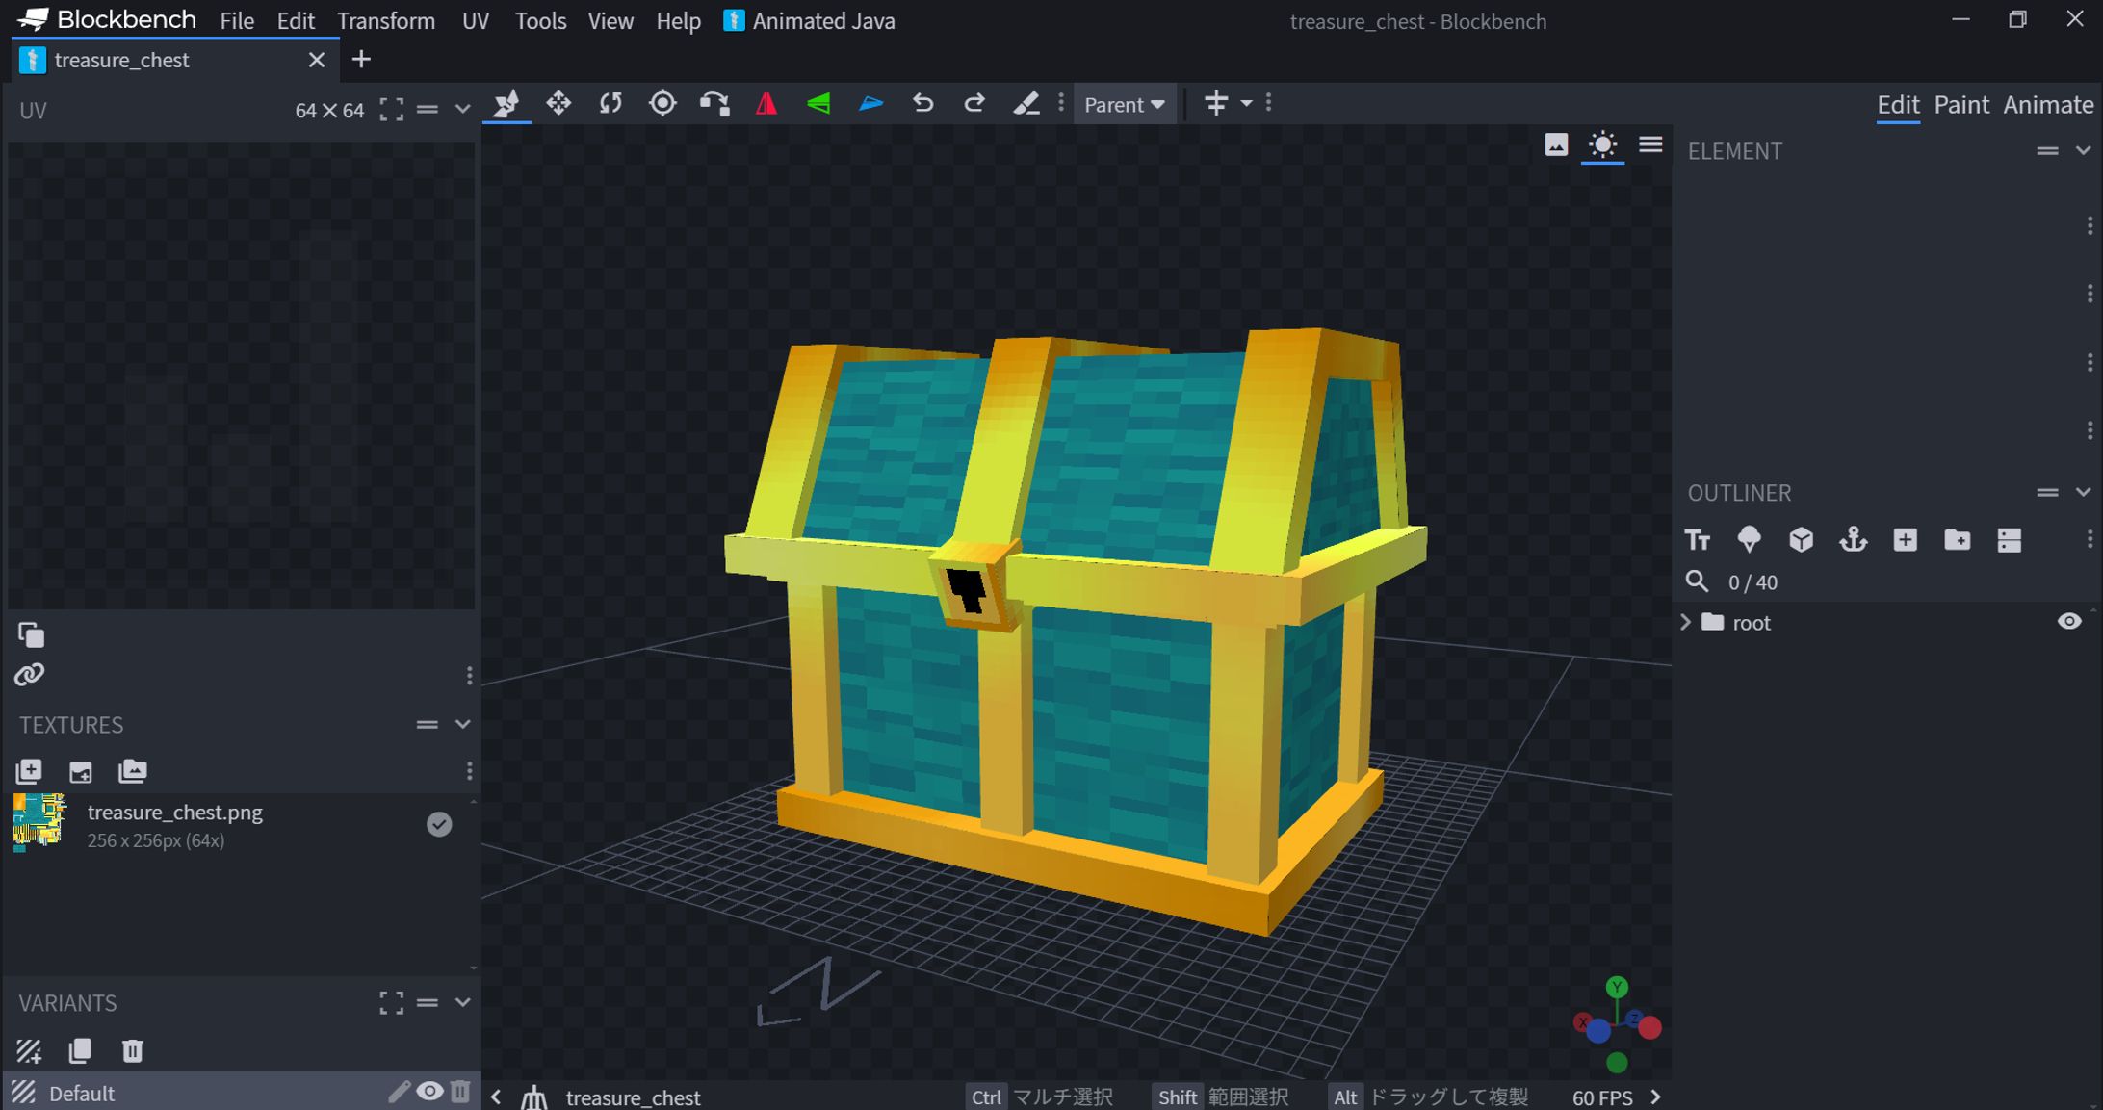Image resolution: width=2103 pixels, height=1110 pixels.
Task: Click the Undo icon in the toolbar
Action: tap(922, 103)
